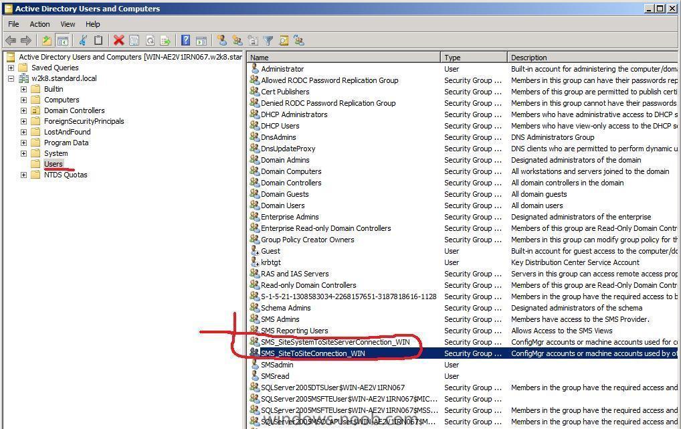This screenshot has height=429, width=681.
Task: Select the Active Directory Users and Computers root node
Action: coord(130,57)
